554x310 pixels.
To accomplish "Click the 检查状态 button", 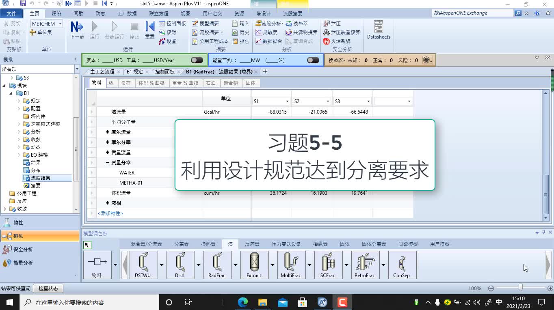I will (48, 288).
